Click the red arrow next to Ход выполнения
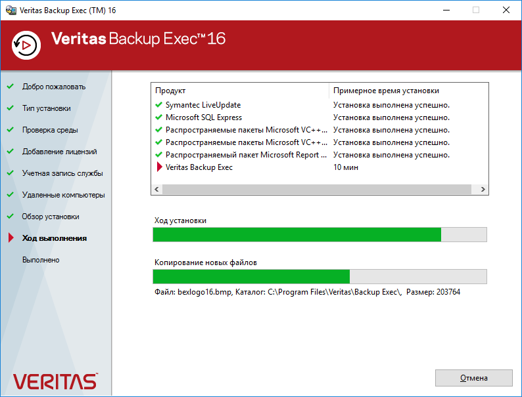 [11, 238]
